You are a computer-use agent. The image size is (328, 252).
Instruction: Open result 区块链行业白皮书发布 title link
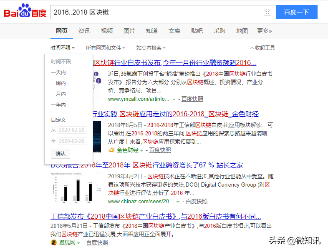pos(175,62)
